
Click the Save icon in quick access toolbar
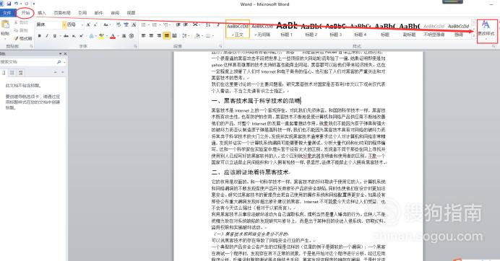[x=9, y=4]
